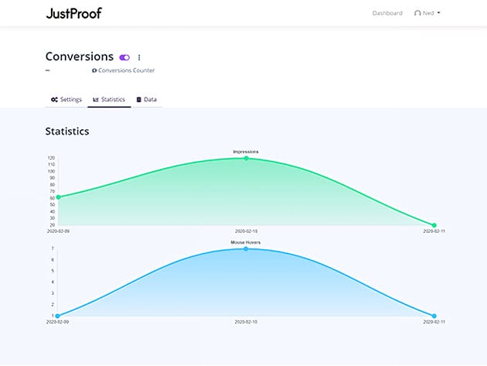
Task: Switch to the Data tab
Action: point(149,100)
